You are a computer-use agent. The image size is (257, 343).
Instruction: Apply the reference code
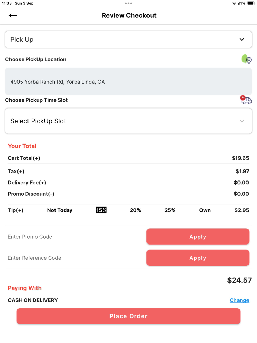[198, 258]
